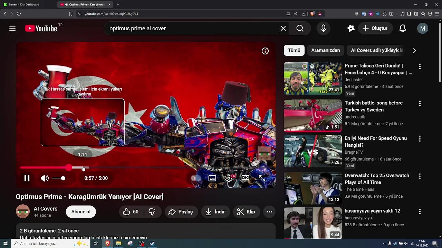
Task: Open the Brave wallet icon
Action: point(416,14)
